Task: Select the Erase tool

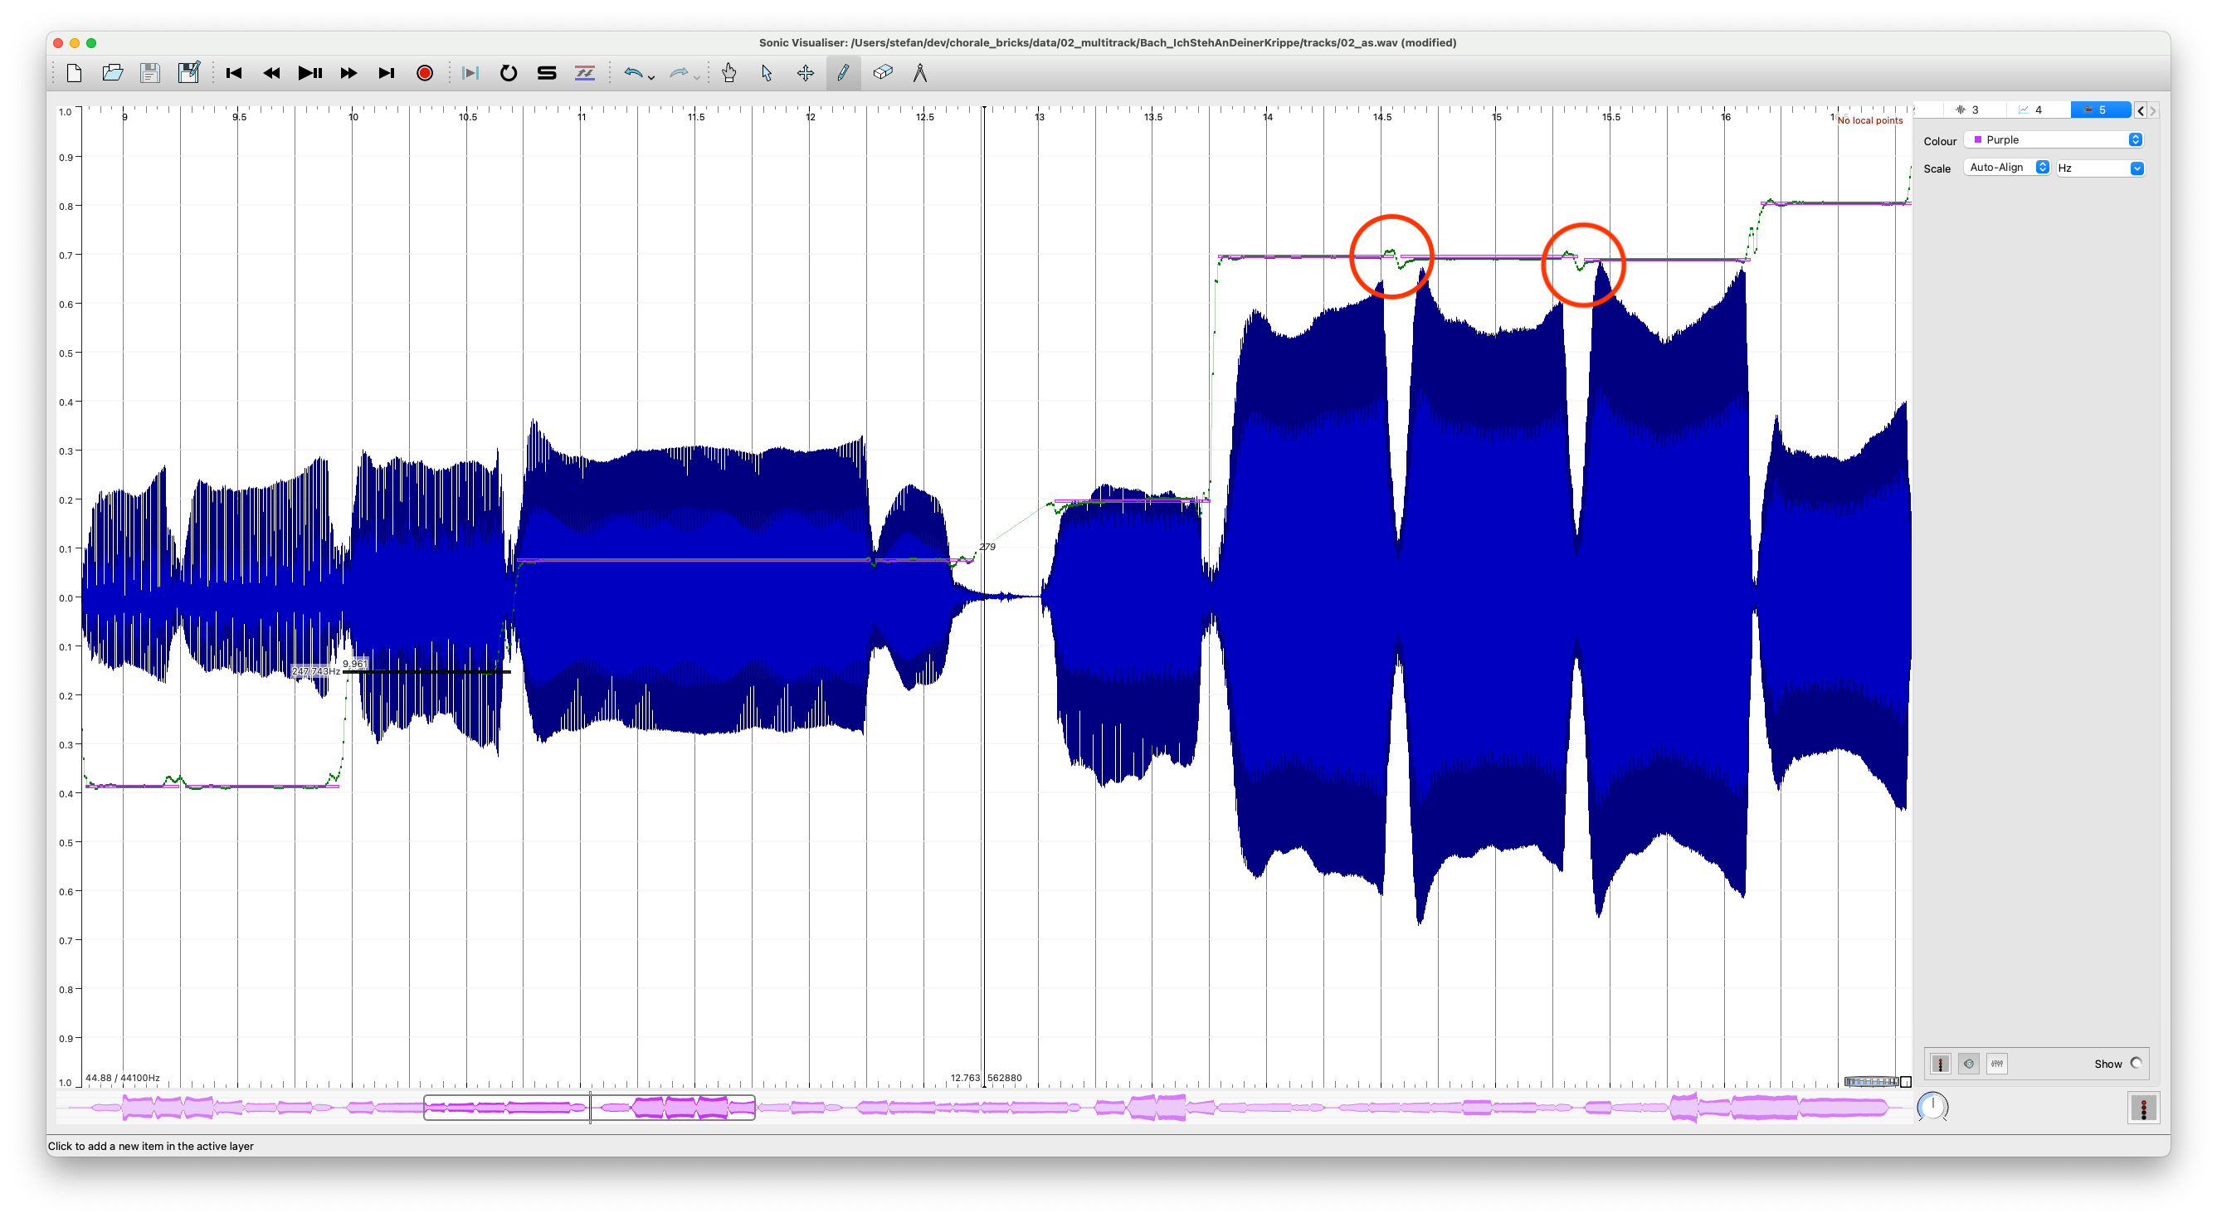Action: click(x=882, y=73)
